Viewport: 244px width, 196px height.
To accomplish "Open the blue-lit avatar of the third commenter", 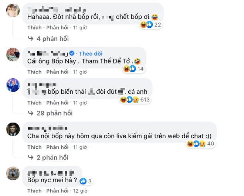I will 13,85.
